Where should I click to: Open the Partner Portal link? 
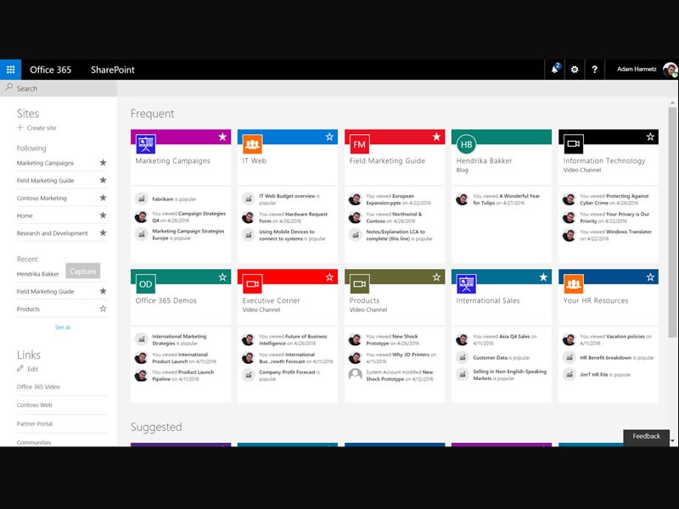(x=34, y=423)
